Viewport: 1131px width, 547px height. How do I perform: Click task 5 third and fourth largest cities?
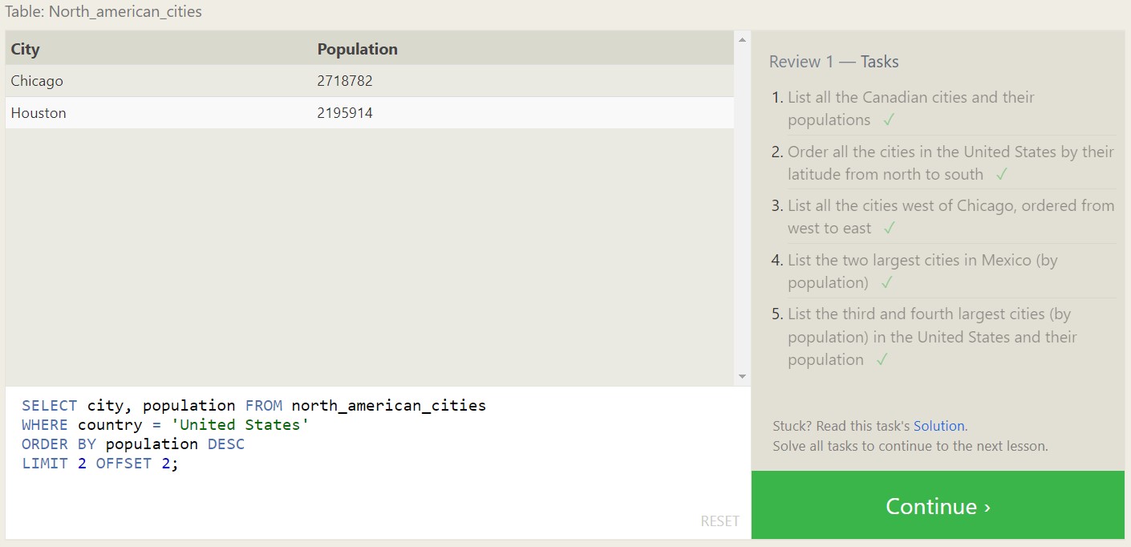point(932,337)
